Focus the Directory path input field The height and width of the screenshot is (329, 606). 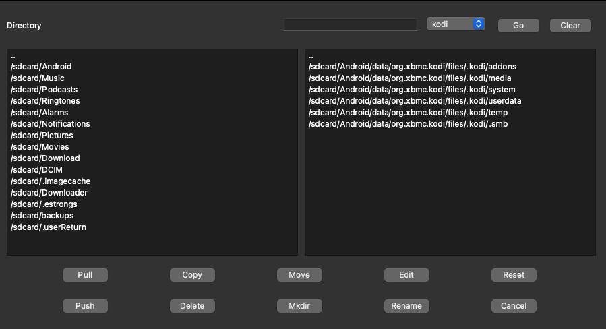tap(351, 25)
